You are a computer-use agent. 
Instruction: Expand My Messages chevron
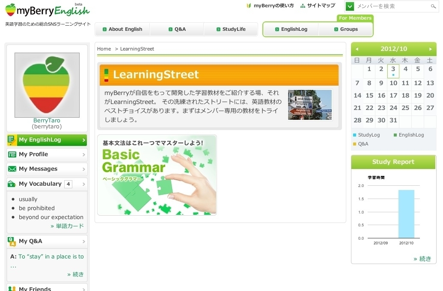[83, 169]
